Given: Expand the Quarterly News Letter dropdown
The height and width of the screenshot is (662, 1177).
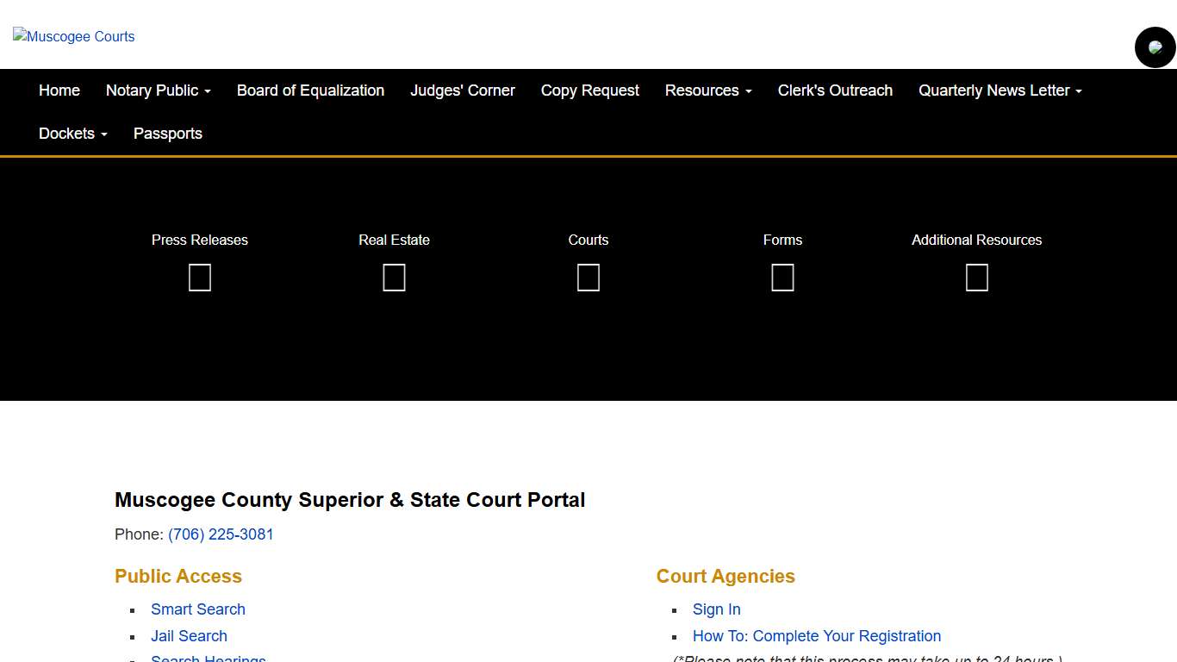Looking at the screenshot, I should (x=999, y=91).
